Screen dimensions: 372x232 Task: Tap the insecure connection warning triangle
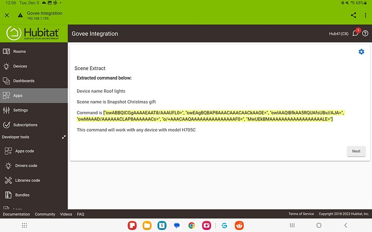(x=20, y=16)
